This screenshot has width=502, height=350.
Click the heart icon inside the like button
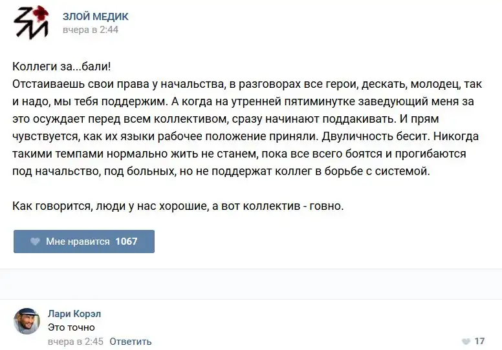(35, 242)
